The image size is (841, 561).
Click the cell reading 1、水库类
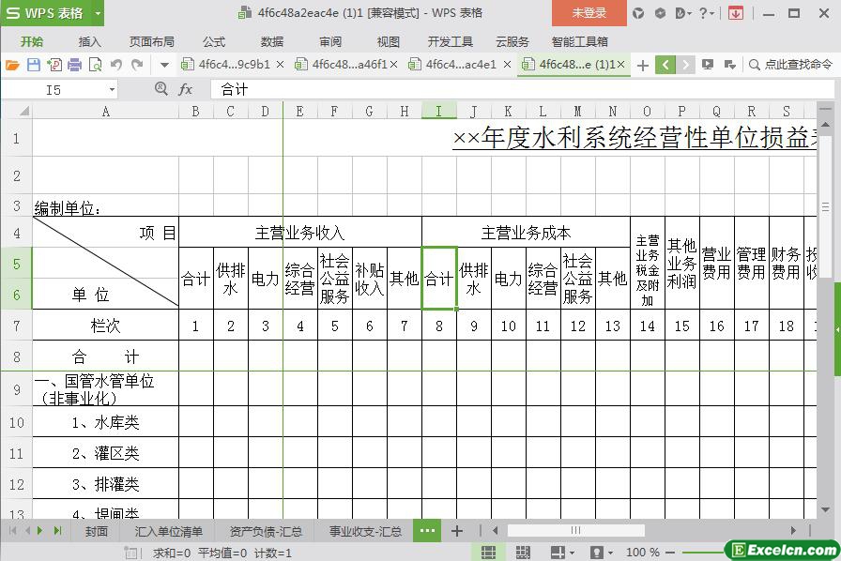click(106, 422)
